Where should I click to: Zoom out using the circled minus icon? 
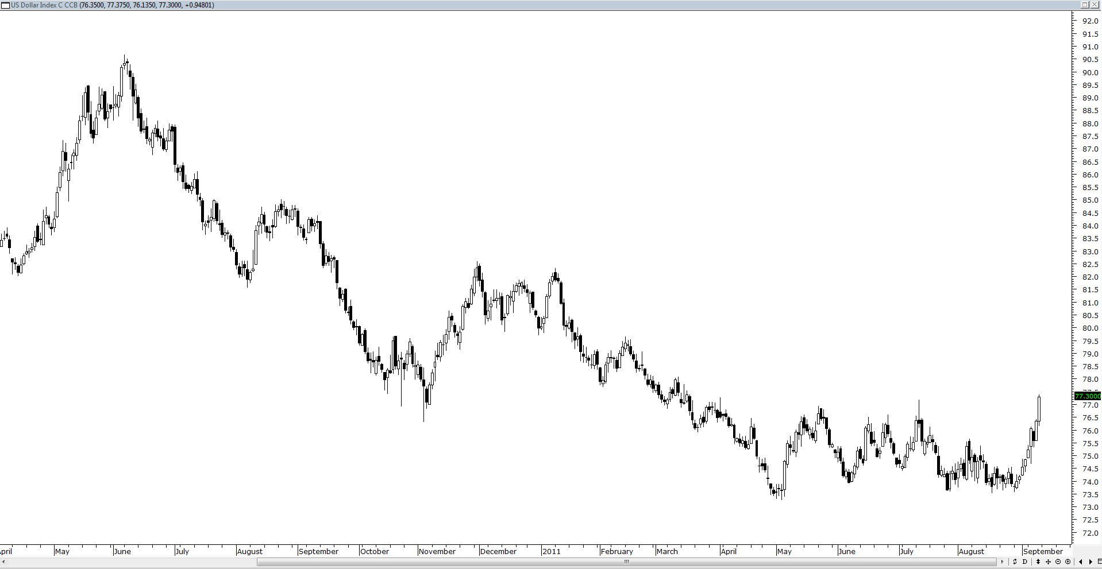1058,562
